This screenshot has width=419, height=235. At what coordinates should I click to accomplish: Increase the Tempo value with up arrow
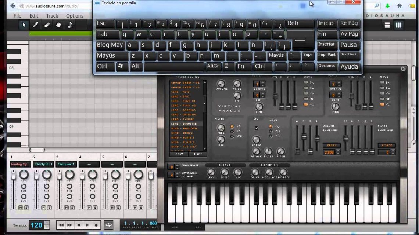[47, 223]
